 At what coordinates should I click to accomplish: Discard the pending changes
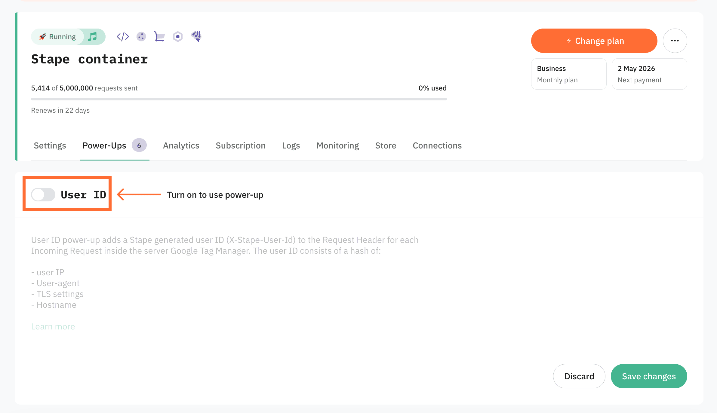tap(579, 376)
